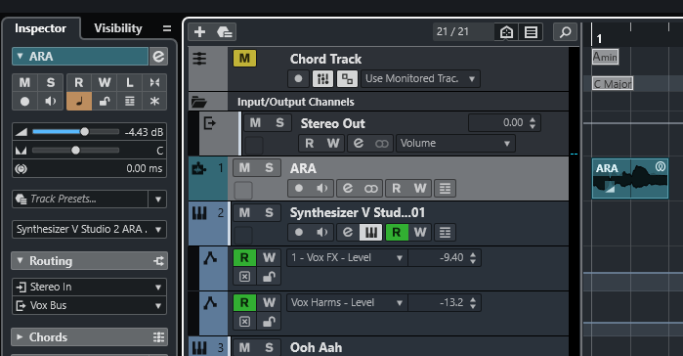Click the Stereo Out bypass link icon

382,144
